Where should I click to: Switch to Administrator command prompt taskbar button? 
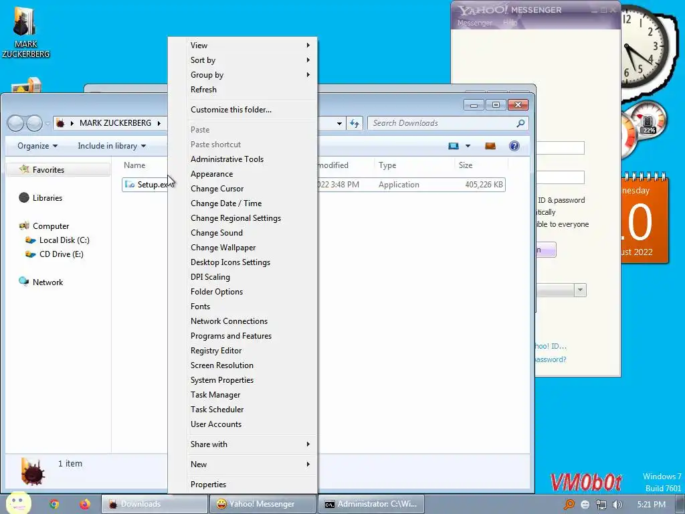[x=371, y=504]
